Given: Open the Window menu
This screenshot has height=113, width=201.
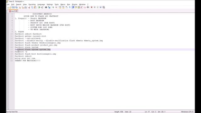Looking at the screenshot, I should point(82,4).
